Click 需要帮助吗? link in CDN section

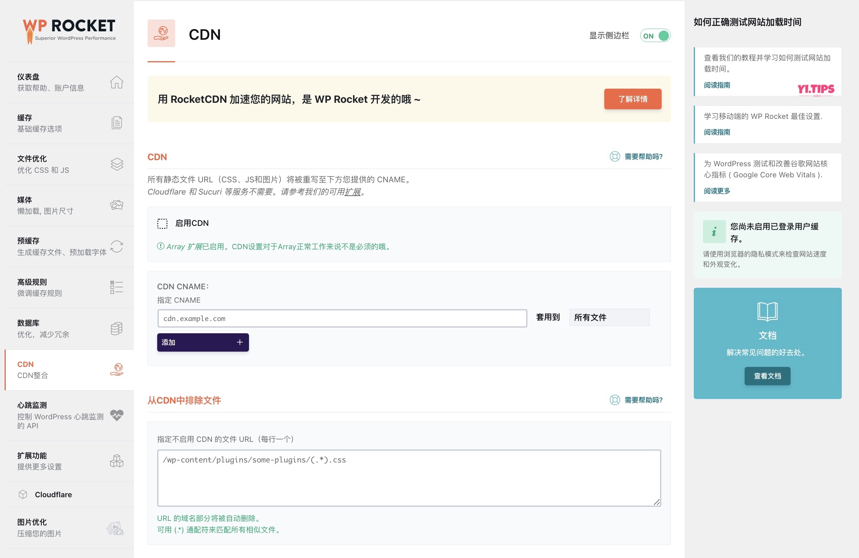(643, 157)
